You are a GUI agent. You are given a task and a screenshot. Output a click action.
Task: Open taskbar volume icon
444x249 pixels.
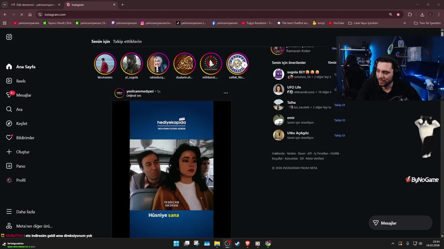coord(420,243)
